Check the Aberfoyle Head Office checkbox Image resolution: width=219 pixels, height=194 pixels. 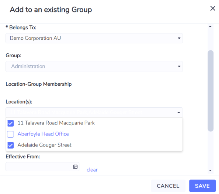pos(10,134)
